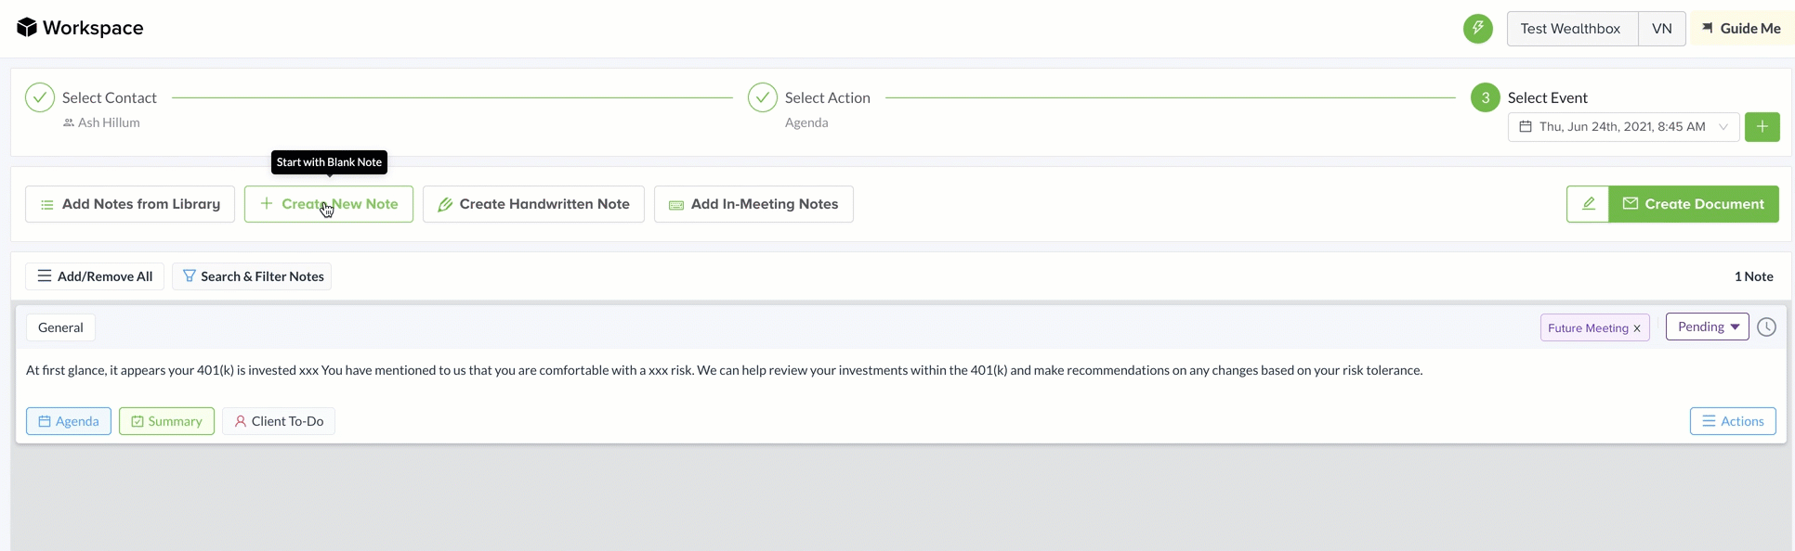Click Create Handwritten Note button

[x=533, y=204]
